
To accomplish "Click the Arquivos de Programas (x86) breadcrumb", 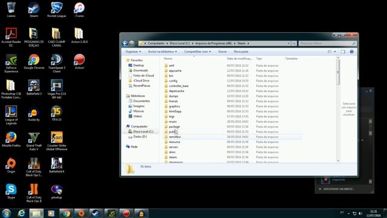I will coord(213,43).
